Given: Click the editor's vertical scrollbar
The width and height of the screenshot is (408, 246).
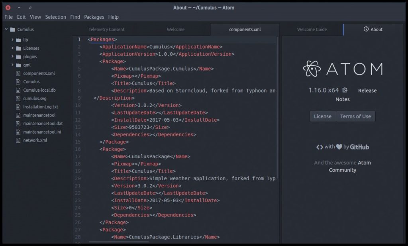Looking at the screenshot, I should [277, 108].
